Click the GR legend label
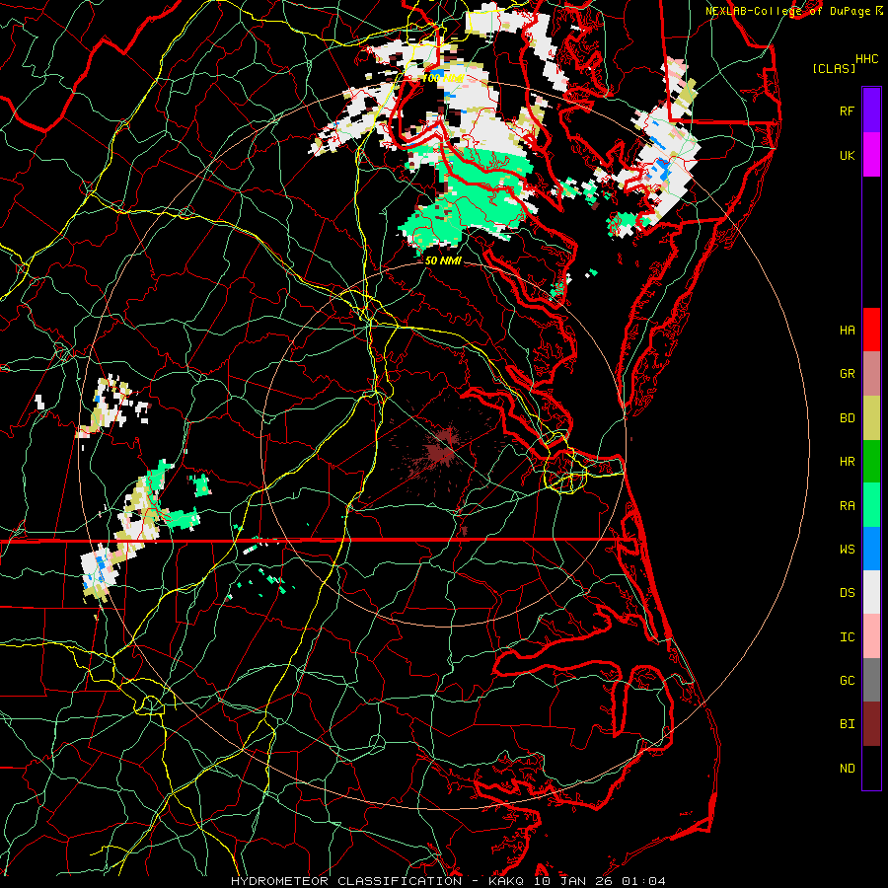Viewport: 888px width, 888px height. click(847, 374)
